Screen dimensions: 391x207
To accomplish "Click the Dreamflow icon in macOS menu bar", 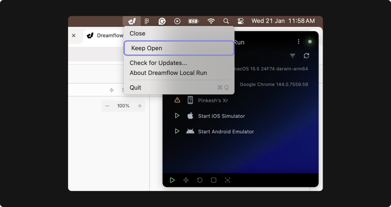I will click(132, 21).
